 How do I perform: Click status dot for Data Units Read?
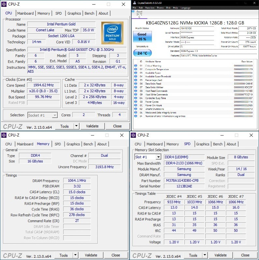[x=136, y=84]
